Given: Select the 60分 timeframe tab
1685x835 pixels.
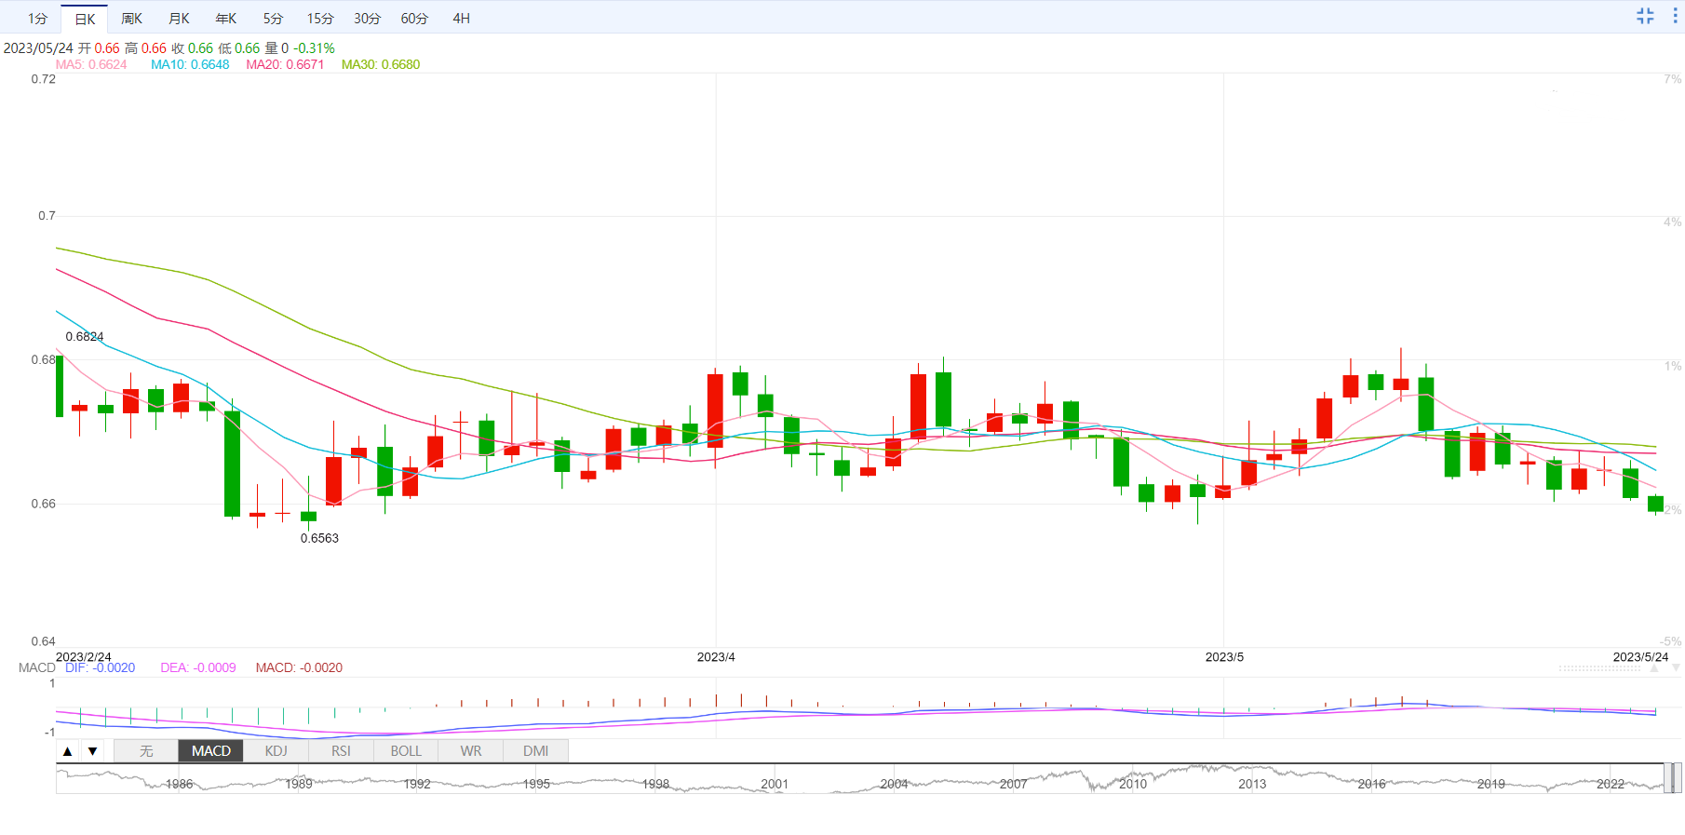Looking at the screenshot, I should 414,19.
